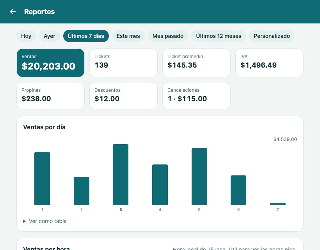This screenshot has height=250, width=320.
Task: Click the day 1 sales bar
Action: pos(42,178)
